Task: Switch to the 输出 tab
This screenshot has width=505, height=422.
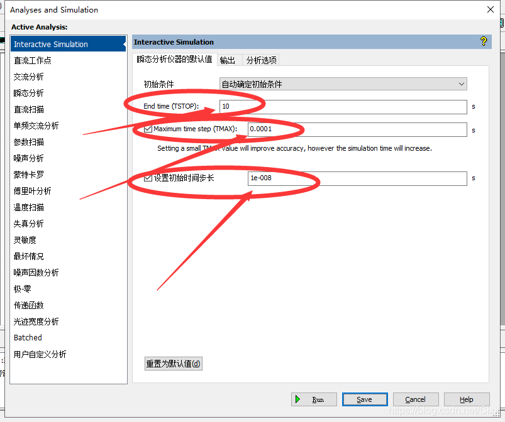Action: [228, 60]
